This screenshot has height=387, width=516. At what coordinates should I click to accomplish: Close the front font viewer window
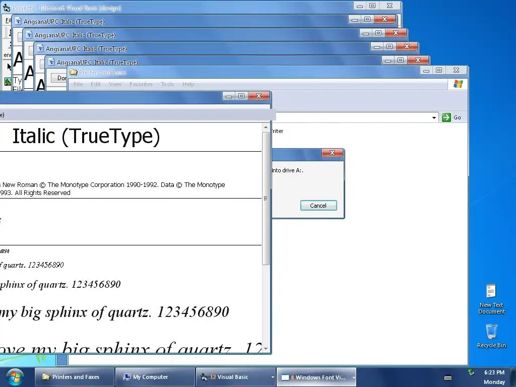point(259,95)
